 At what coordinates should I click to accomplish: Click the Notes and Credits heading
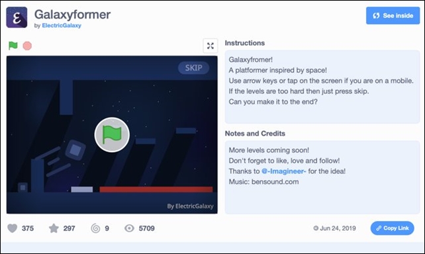(255, 134)
